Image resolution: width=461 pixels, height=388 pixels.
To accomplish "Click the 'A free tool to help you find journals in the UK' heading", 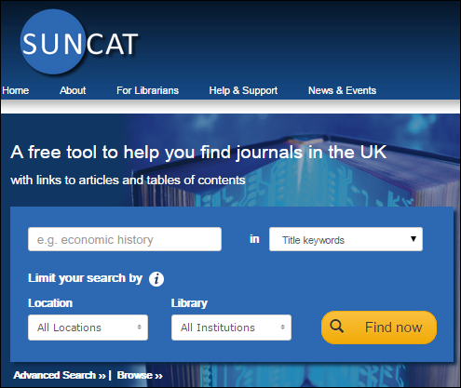I will pyautogui.click(x=198, y=153).
